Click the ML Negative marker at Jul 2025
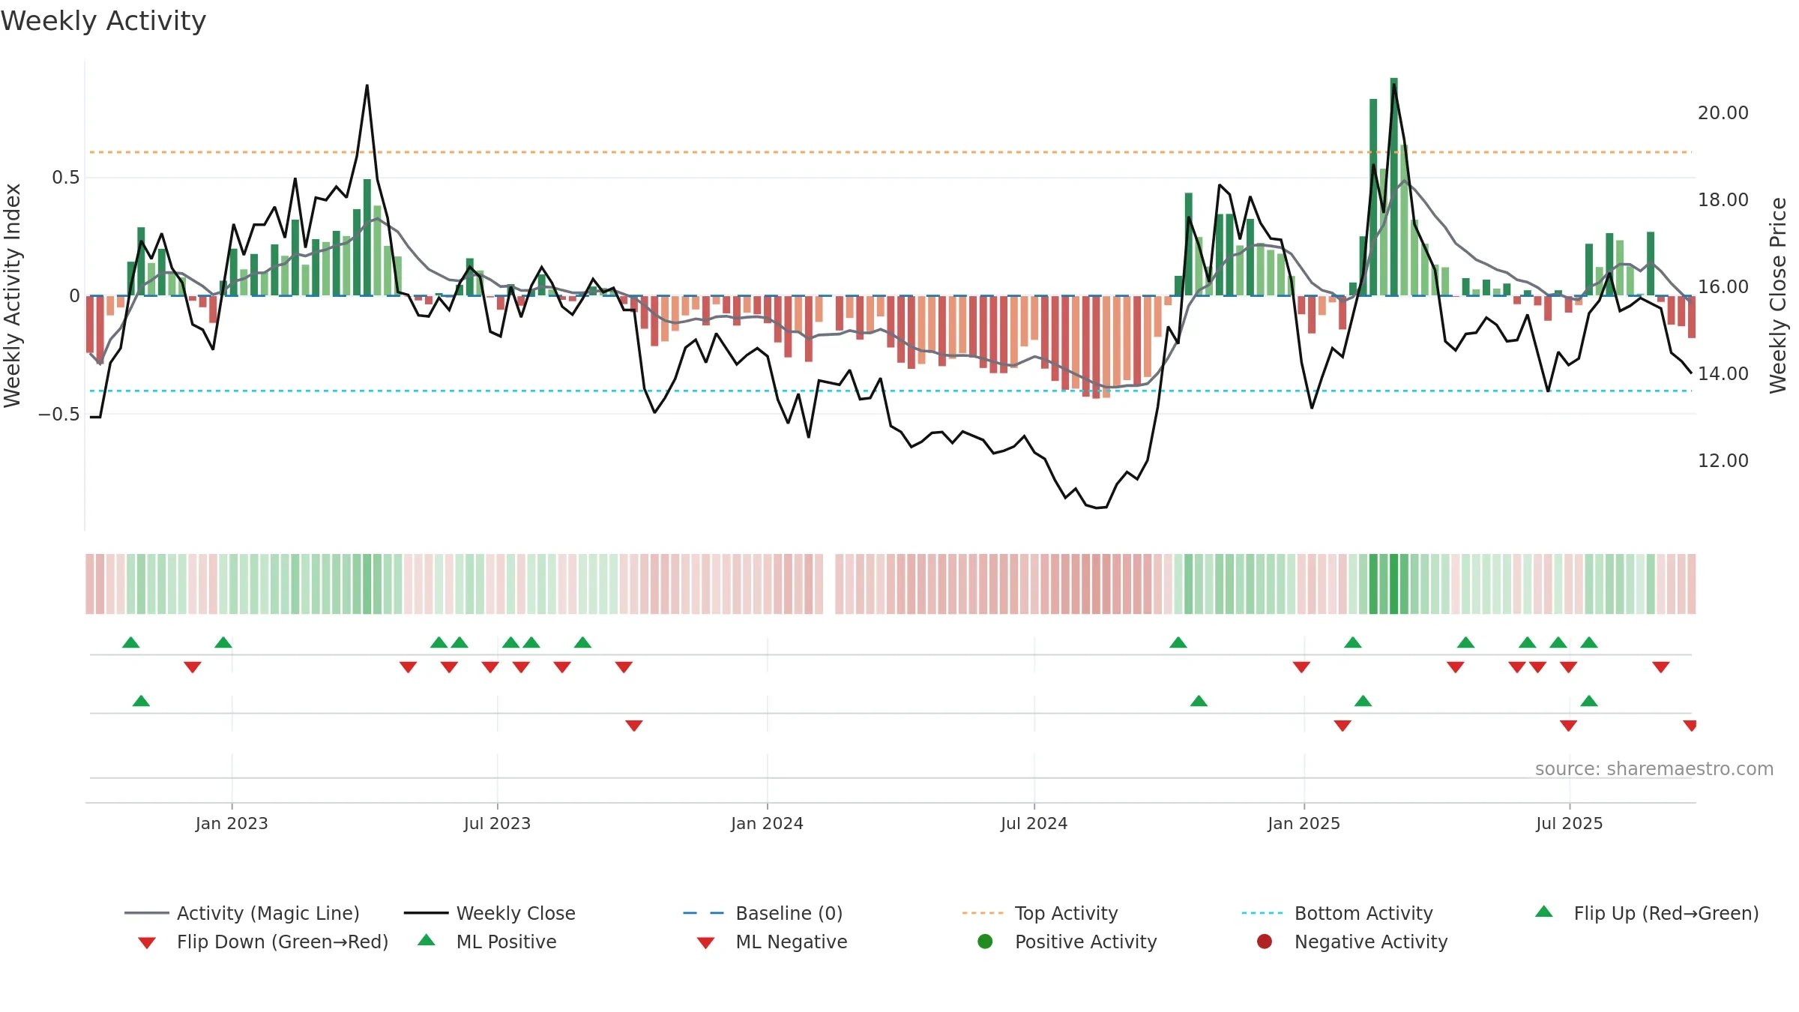This screenshot has width=1799, height=1012. tap(1568, 726)
